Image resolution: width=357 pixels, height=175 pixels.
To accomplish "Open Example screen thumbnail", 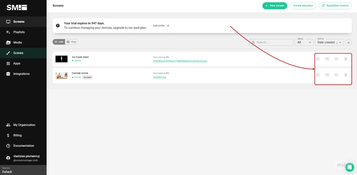I will [x=61, y=75].
